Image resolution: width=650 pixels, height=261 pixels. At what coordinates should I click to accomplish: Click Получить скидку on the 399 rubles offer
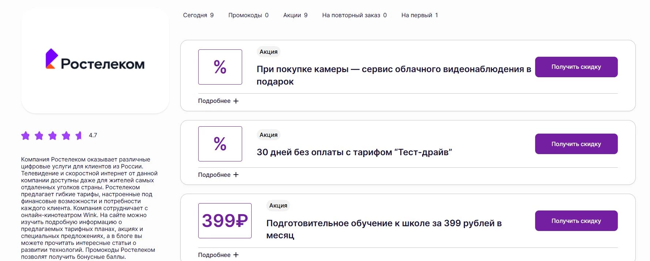576,220
